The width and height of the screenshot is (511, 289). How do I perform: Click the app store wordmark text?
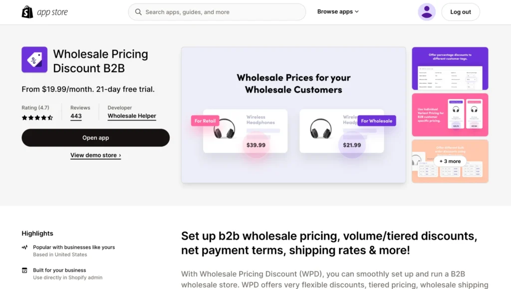pyautogui.click(x=52, y=12)
